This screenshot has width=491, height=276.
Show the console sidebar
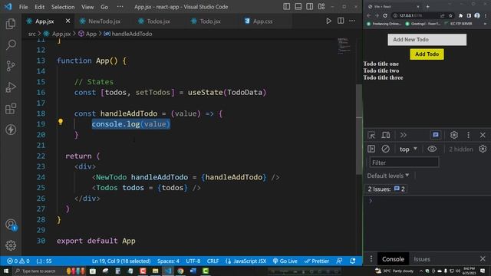tap(371, 149)
